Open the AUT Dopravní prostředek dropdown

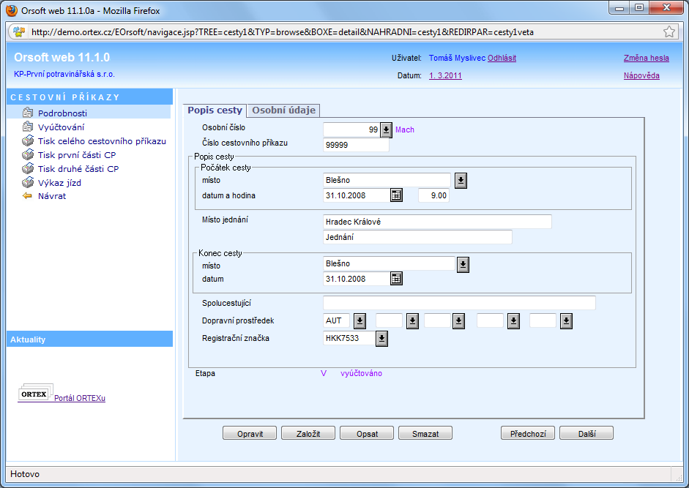point(360,321)
